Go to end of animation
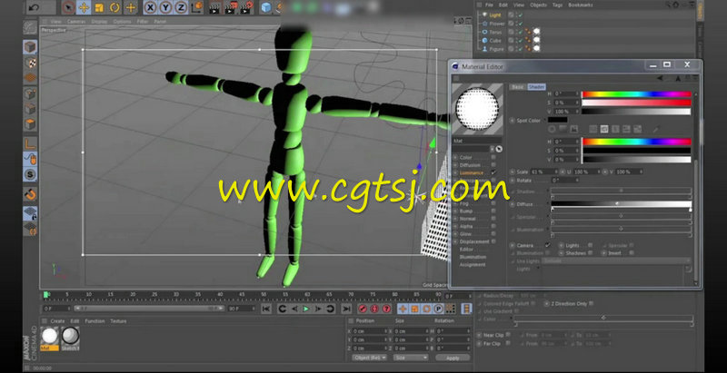 coord(346,309)
